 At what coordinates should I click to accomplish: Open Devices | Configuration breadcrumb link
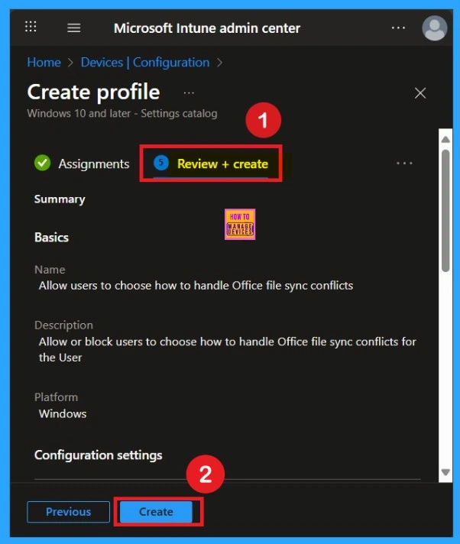[145, 63]
